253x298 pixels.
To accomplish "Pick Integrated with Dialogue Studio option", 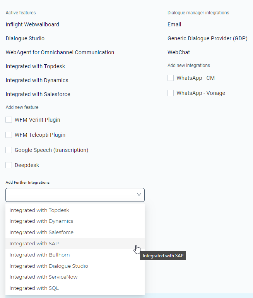I will pyautogui.click(x=75, y=266).
